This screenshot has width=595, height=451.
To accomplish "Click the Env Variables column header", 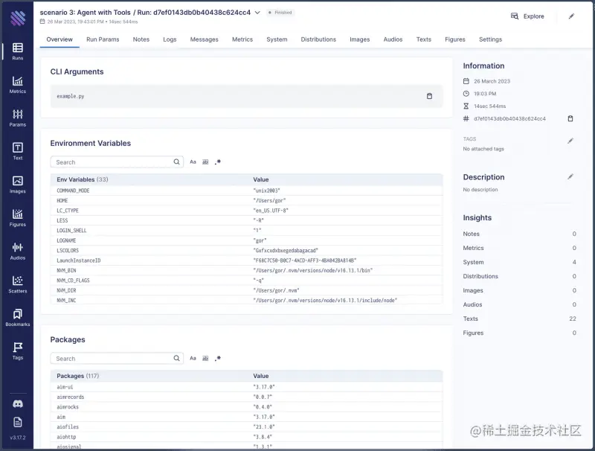I will (83, 179).
